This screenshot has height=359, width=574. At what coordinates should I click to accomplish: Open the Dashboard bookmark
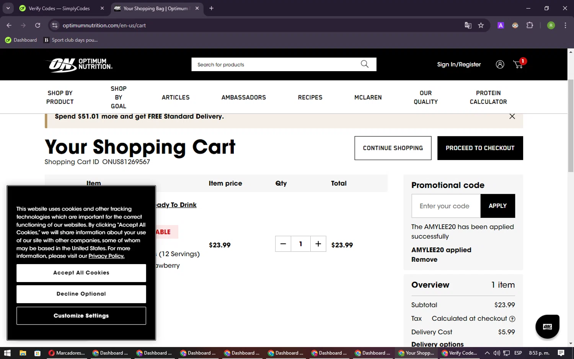tap(21, 40)
